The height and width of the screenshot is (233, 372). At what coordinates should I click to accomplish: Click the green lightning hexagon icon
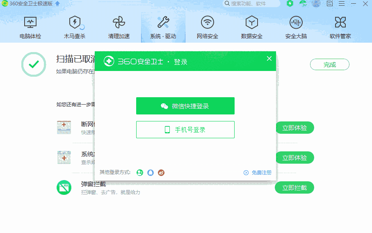click(290, 3)
